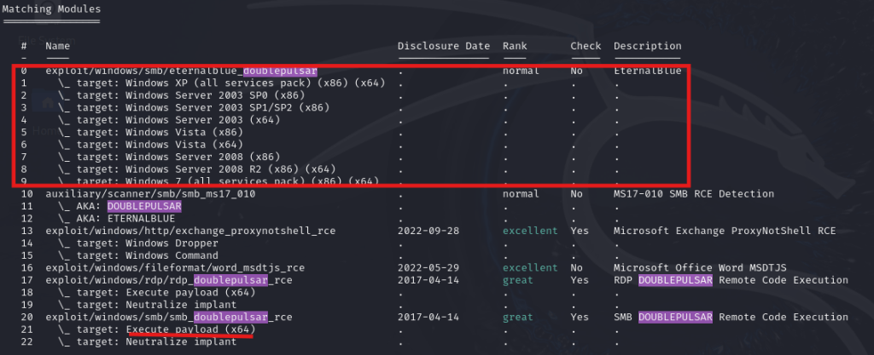Click the underlined Execute payload (x64) target
This screenshot has width=874, height=355.
pyautogui.click(x=189, y=329)
